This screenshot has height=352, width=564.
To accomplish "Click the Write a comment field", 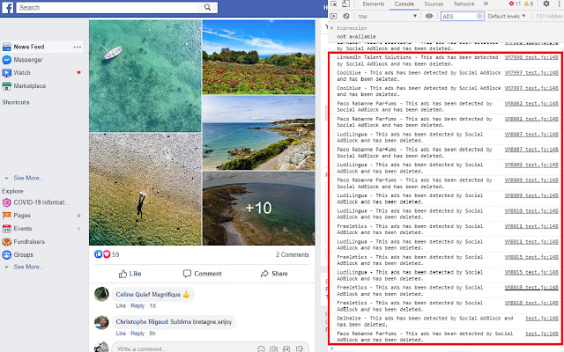I will [x=183, y=348].
